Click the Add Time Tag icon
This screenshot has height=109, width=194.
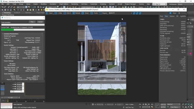tap(124, 107)
